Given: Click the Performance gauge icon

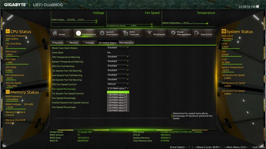Looking at the screenshot, I should (x=79, y=33).
